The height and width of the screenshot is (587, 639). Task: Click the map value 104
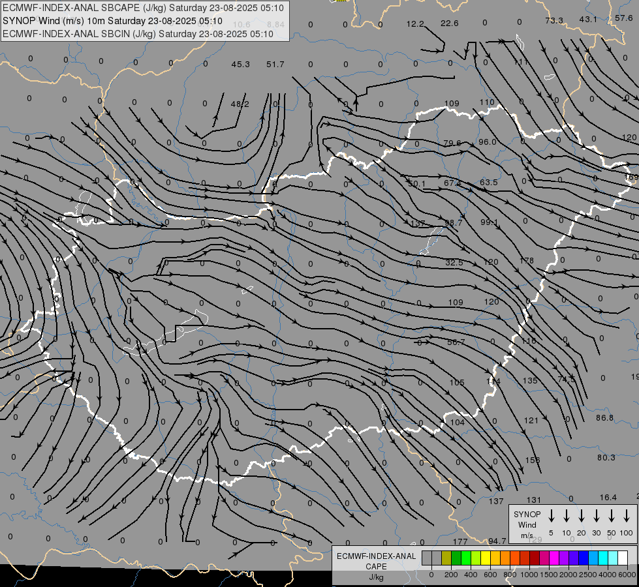[x=458, y=423]
